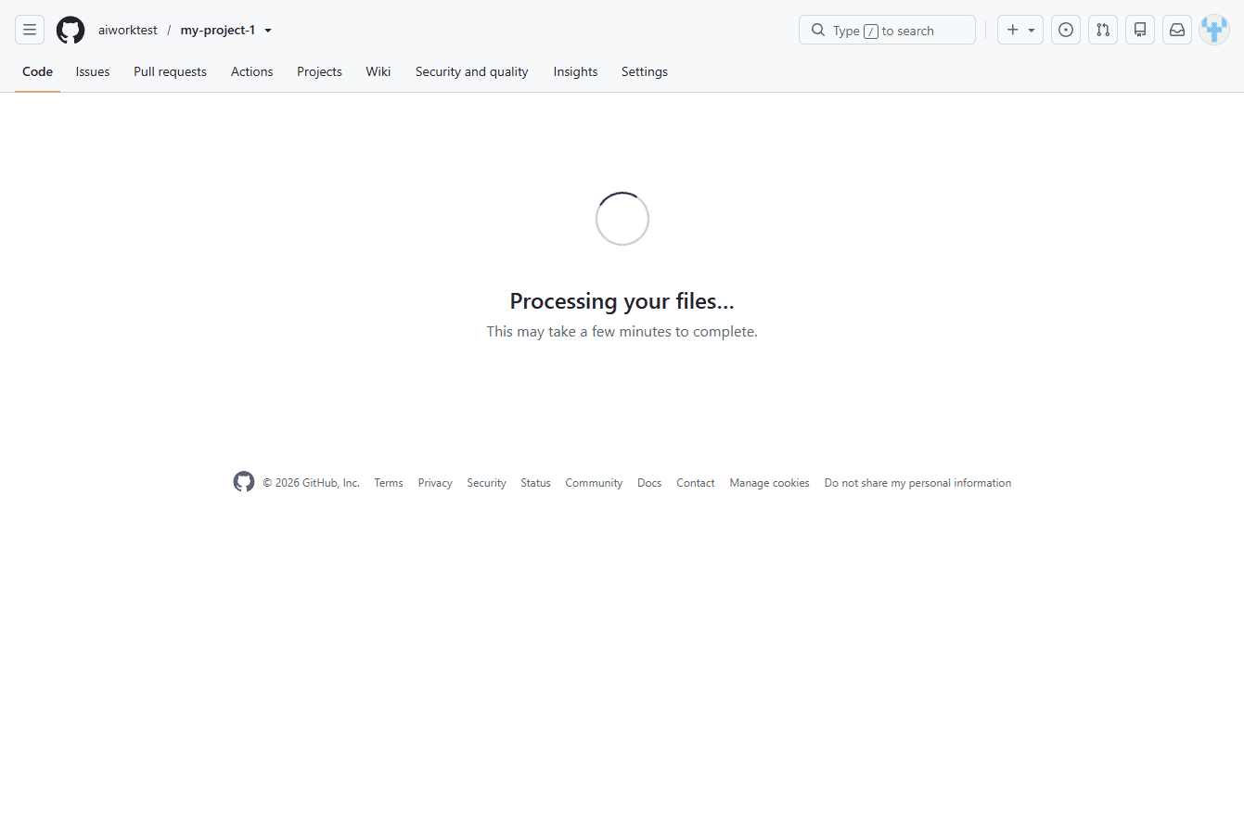Open the user avatar menu

tap(1214, 30)
